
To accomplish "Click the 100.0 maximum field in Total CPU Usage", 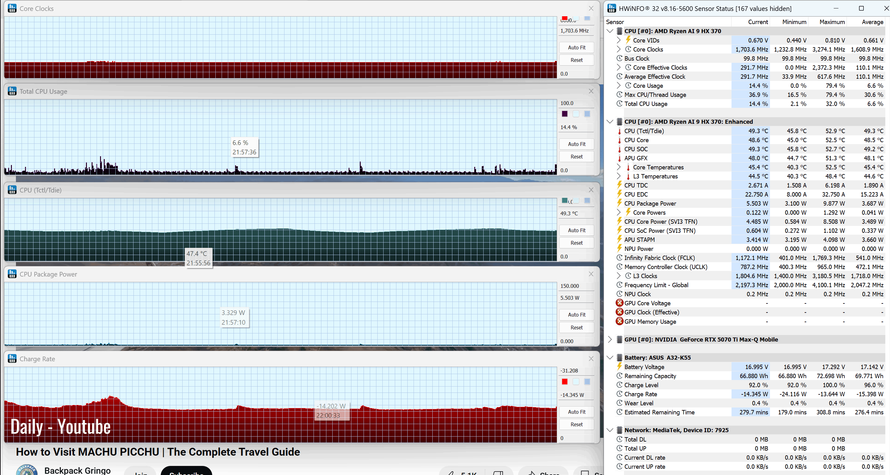I will [x=576, y=103].
